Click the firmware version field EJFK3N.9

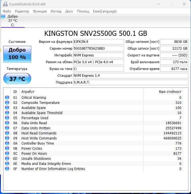point(99,42)
